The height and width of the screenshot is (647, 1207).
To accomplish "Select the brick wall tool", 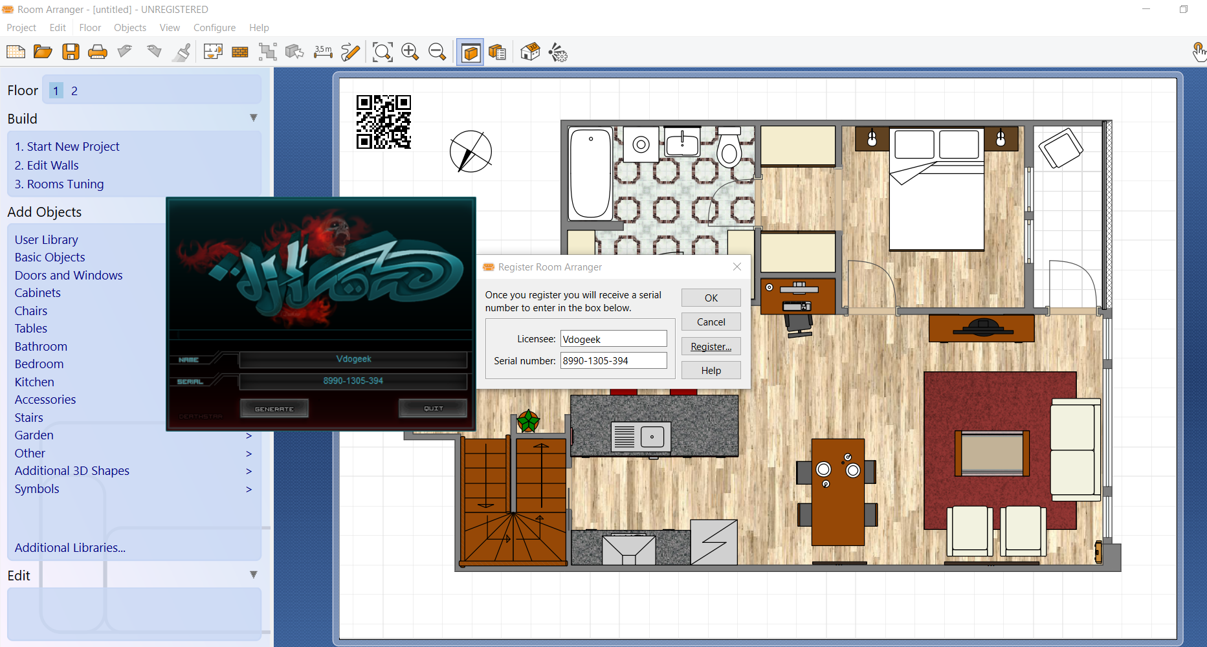I will point(240,52).
